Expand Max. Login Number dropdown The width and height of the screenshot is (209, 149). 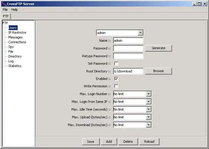pyautogui.click(x=149, y=94)
